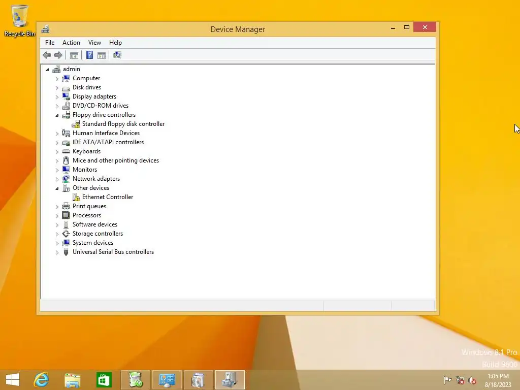Click the Monitors category icon
Image resolution: width=520 pixels, height=390 pixels.
coord(66,170)
